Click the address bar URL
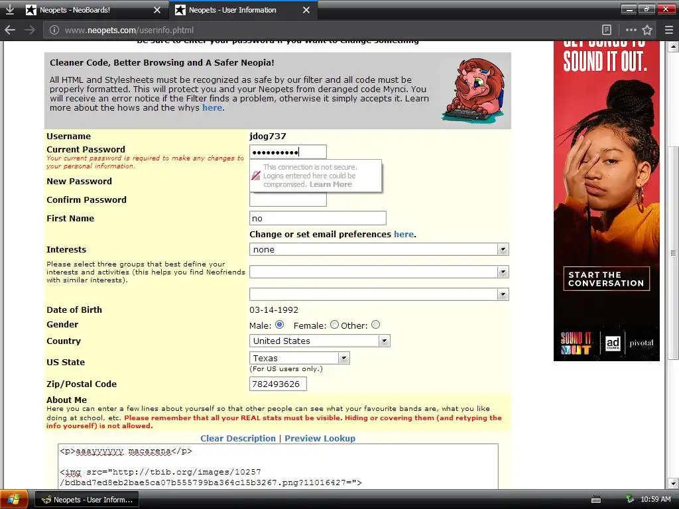Viewport: 679px width, 509px height. pos(129,30)
